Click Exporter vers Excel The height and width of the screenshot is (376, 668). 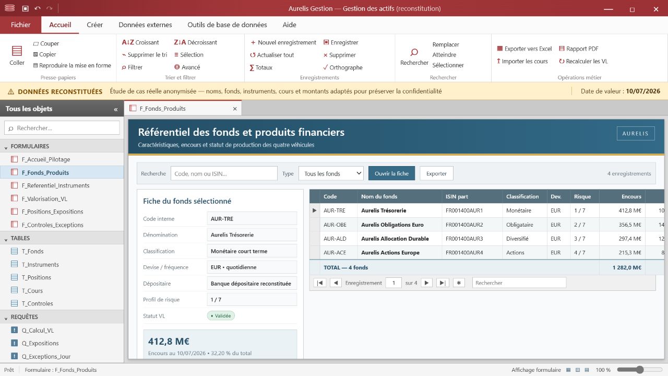pyautogui.click(x=524, y=49)
